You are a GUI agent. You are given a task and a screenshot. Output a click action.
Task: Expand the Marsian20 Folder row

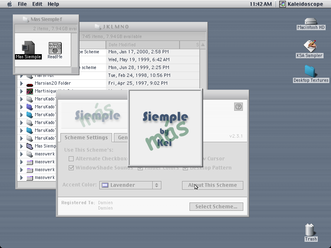click(x=22, y=83)
